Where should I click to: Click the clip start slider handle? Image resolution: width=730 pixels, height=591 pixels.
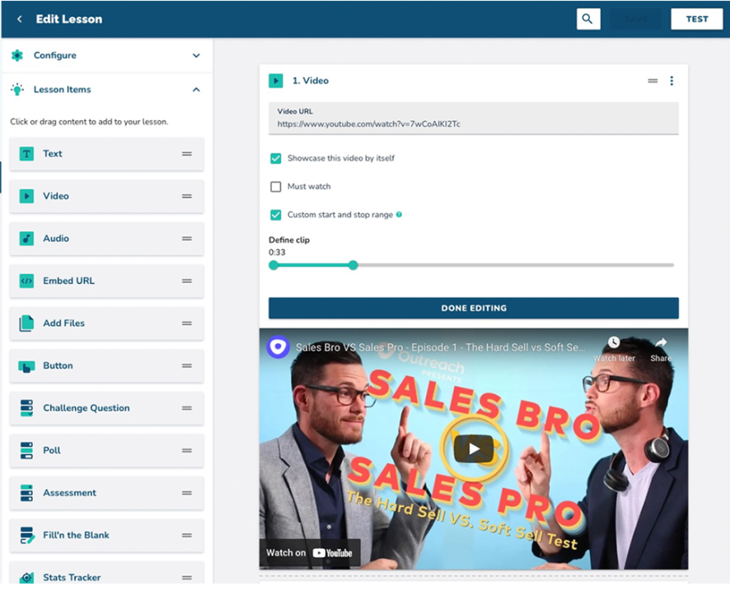coord(274,265)
